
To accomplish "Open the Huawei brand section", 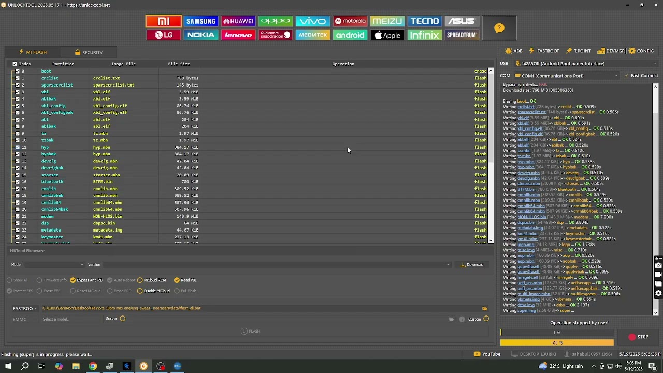I will (x=238, y=21).
